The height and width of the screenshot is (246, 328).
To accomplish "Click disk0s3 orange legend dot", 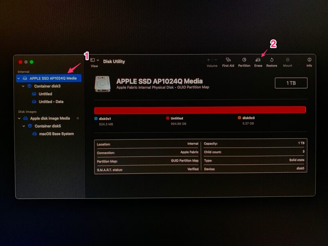I will (239, 118).
